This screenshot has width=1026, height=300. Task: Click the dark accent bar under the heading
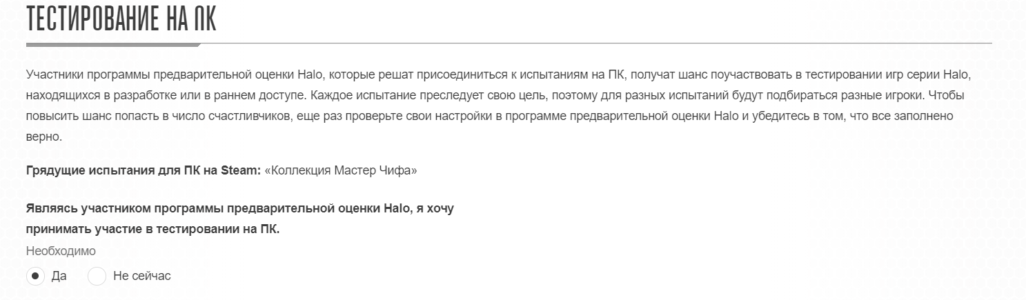point(113,45)
